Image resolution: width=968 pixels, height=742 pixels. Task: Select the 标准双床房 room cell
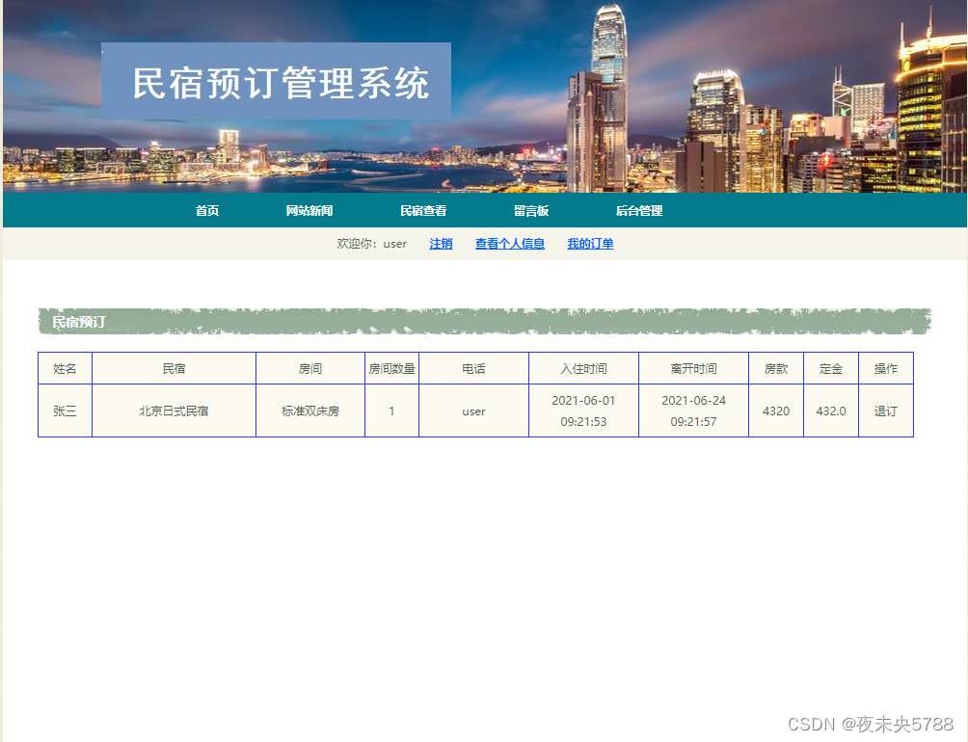pos(310,411)
